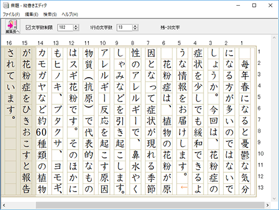The height and width of the screenshot is (210, 279).
Task: Click the 多 character in column 2
Action: tap(229, 110)
